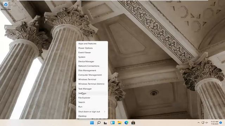This screenshot has height=126, width=225.
Task: Open volume control tray icon
Action: 207,123
